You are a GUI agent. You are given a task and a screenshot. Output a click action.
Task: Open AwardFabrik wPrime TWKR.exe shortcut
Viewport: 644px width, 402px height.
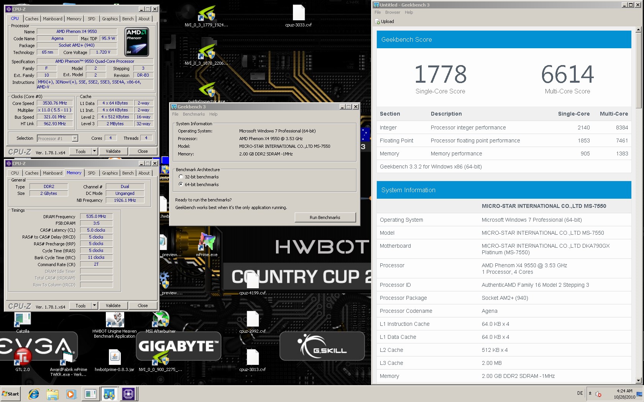(69, 363)
